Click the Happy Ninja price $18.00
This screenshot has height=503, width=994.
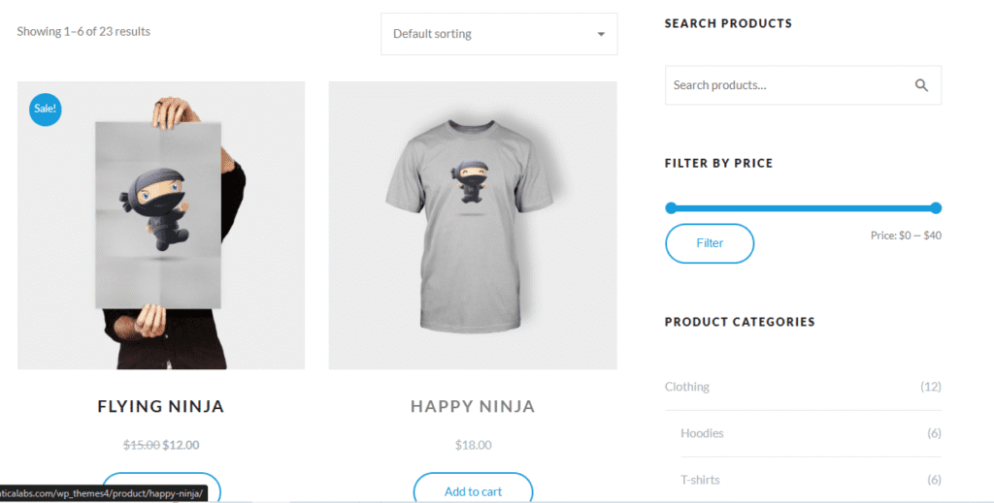click(x=473, y=446)
